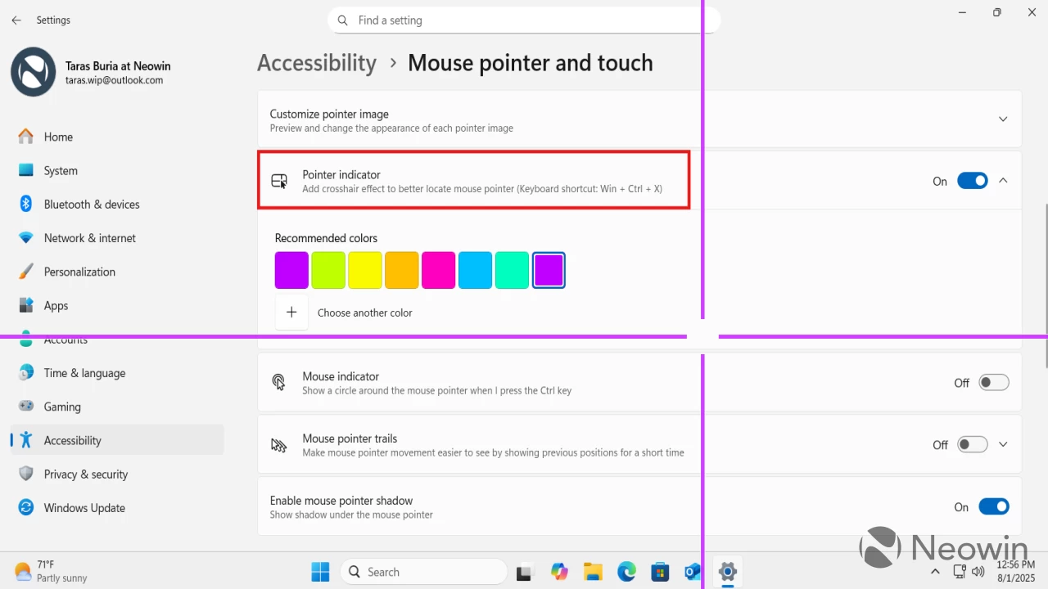Image resolution: width=1048 pixels, height=589 pixels.
Task: Turn on Mouse pointer trails toggle
Action: pyautogui.click(x=973, y=445)
